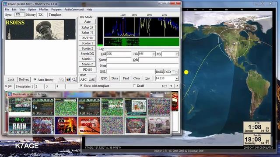
Task: Open the His report dropdown
Action: click(154, 54)
